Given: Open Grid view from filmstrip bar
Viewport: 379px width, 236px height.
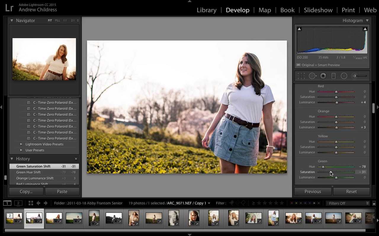Looking at the screenshot, I should [x=30, y=203].
